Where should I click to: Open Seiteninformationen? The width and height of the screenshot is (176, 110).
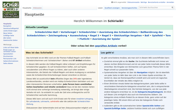(x=11, y=61)
